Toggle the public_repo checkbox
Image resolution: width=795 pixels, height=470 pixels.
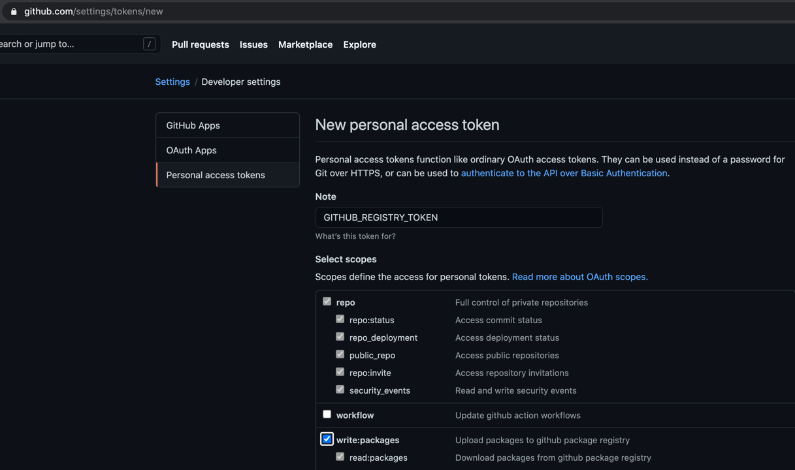[340, 354]
